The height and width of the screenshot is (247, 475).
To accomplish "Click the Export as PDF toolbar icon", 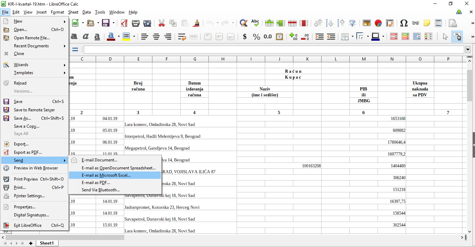I will point(124,23).
